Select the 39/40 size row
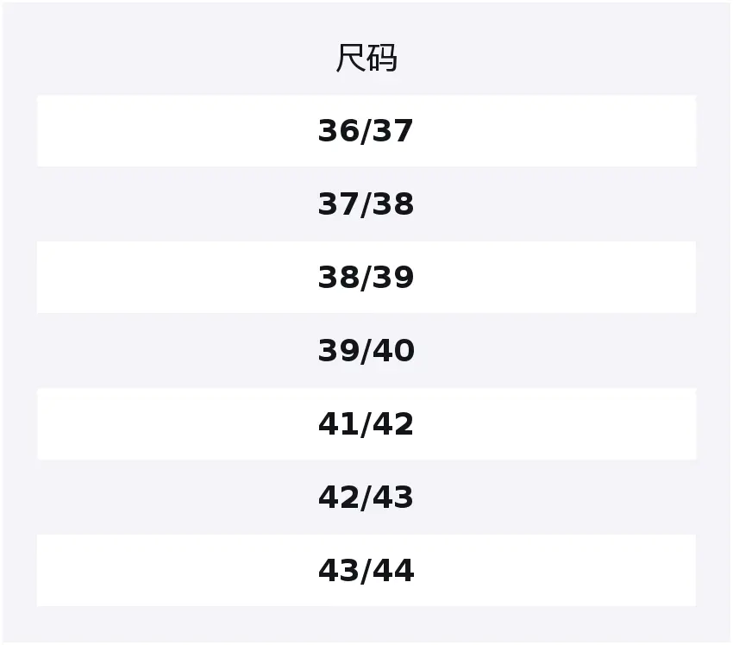Screen dimensions: 733x645 366,351
